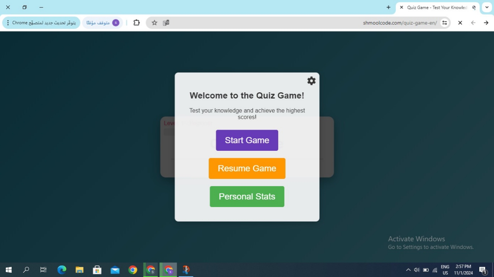Open the tab search chevron dropdown
494x277 pixels.
487,7
